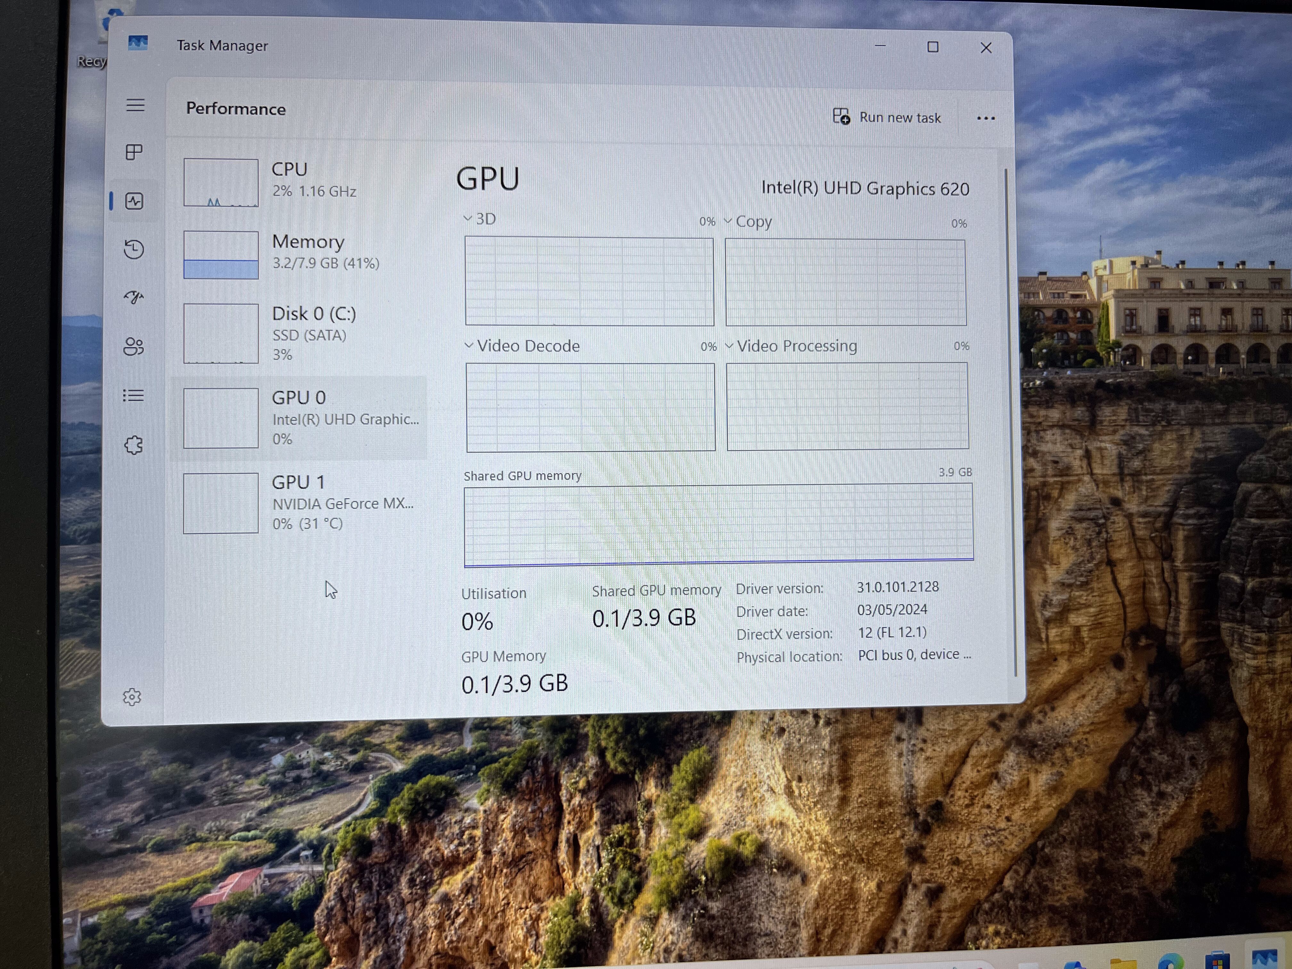Image resolution: width=1292 pixels, height=969 pixels.
Task: Click Task Manager icon in the taskbar
Action: 1264,959
